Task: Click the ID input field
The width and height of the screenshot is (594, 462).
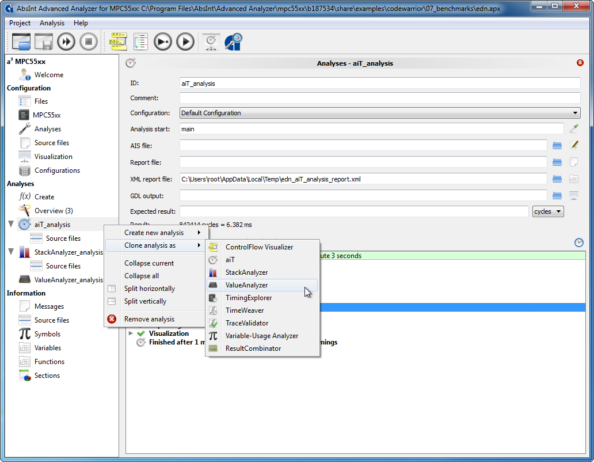Action: point(380,84)
